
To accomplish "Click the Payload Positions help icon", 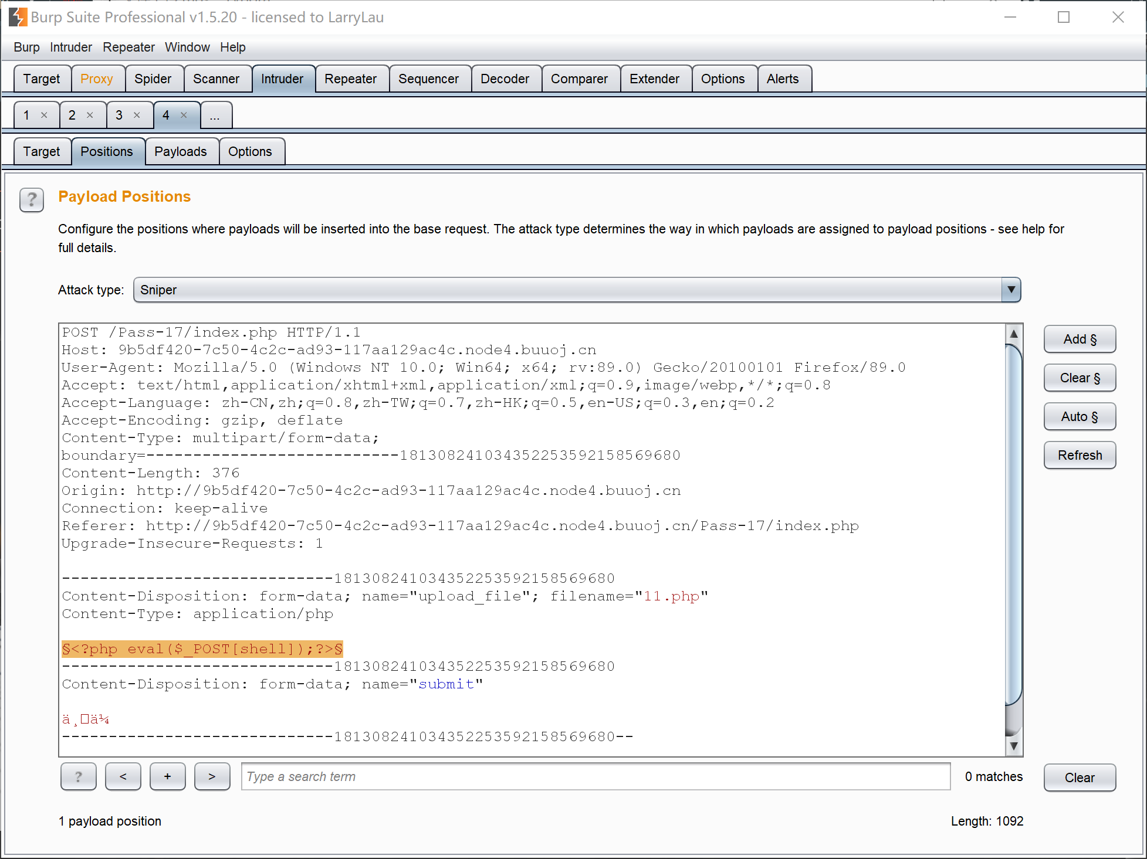I will point(32,200).
